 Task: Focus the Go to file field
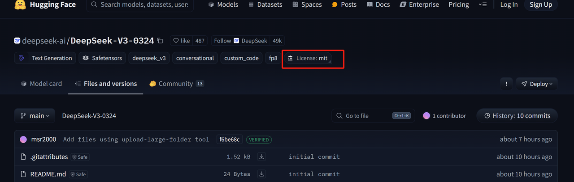click(373, 116)
